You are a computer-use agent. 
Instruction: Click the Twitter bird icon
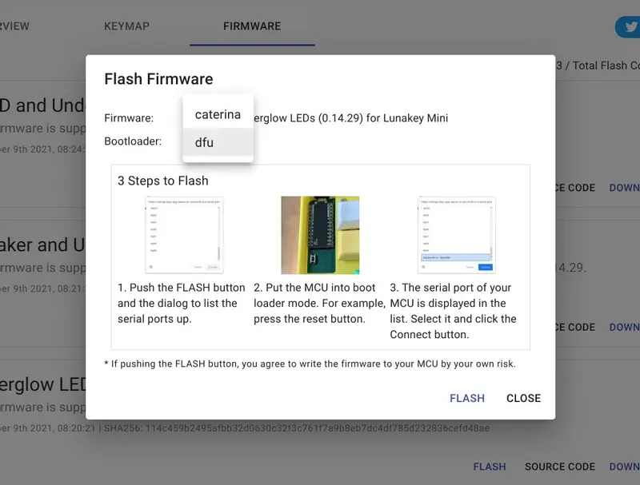pos(630,27)
